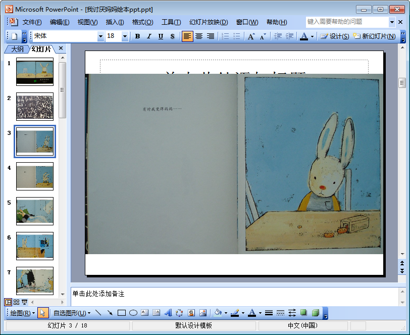410x335 pixels.
Task: Open the 帮助 (Help) menu
Action: click(x=277, y=22)
